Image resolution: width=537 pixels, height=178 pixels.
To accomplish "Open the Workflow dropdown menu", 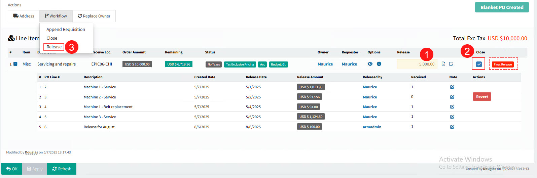I will pyautogui.click(x=56, y=16).
